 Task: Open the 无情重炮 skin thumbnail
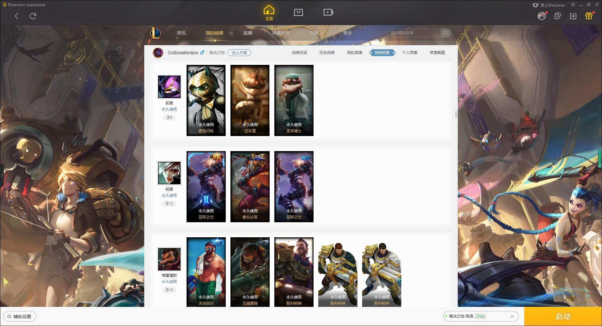250,272
